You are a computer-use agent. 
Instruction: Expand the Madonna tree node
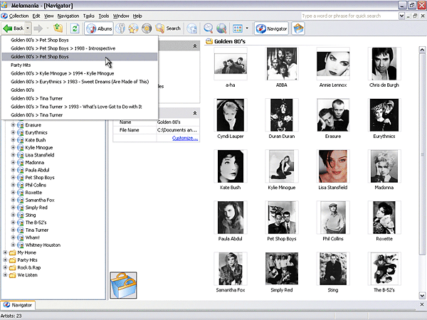(x=13, y=162)
